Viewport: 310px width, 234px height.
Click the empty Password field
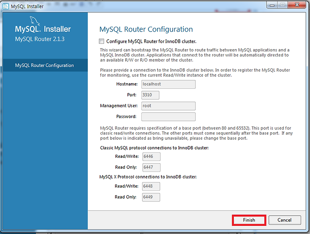click(168, 117)
